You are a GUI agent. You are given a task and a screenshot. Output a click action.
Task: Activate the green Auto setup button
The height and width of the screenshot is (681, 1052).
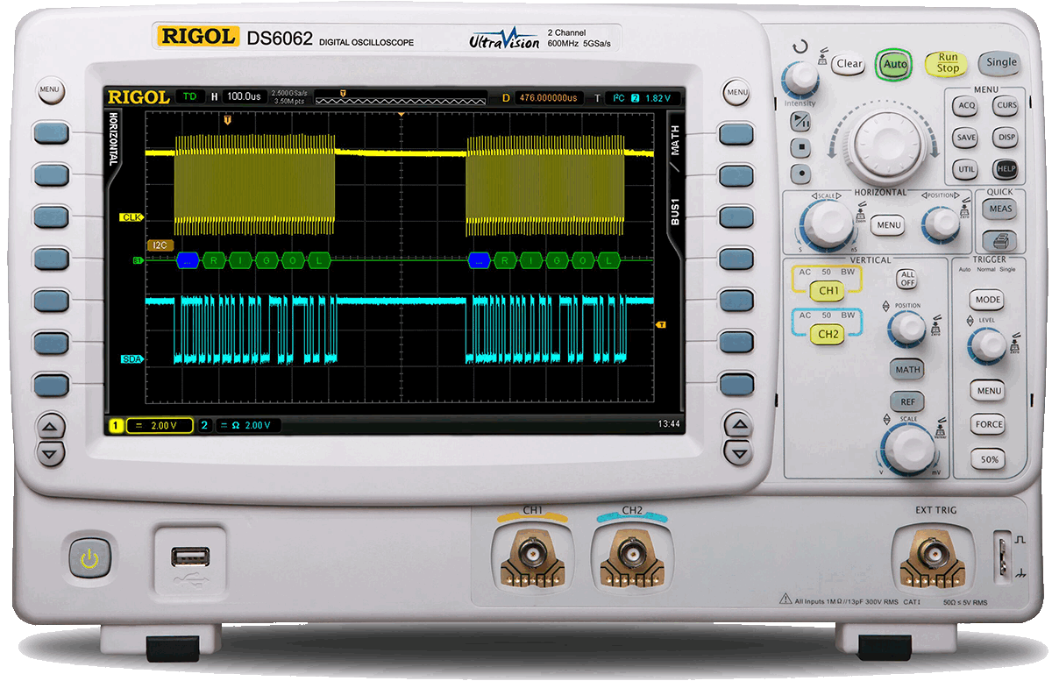pos(895,64)
